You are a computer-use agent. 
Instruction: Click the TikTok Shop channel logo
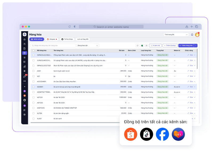click(x=146, y=134)
